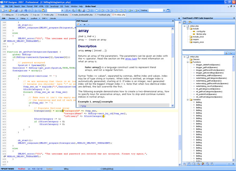The width and height of the screenshot is (236, 171).
Task: Open the Localhost dropdown button
Action: [34, 19]
